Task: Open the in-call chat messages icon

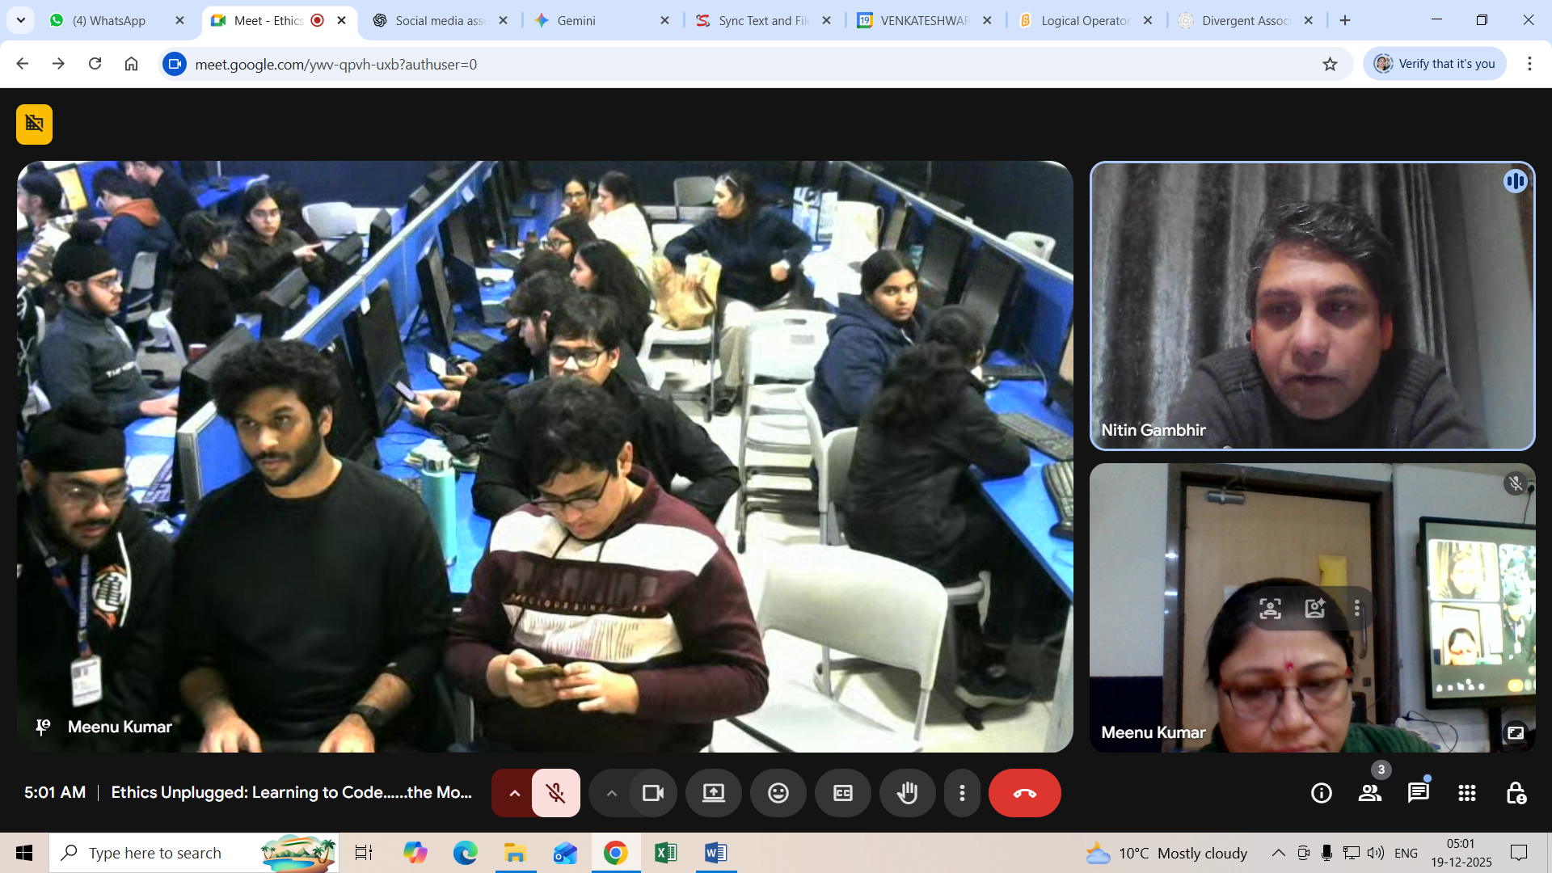Action: click(1418, 793)
